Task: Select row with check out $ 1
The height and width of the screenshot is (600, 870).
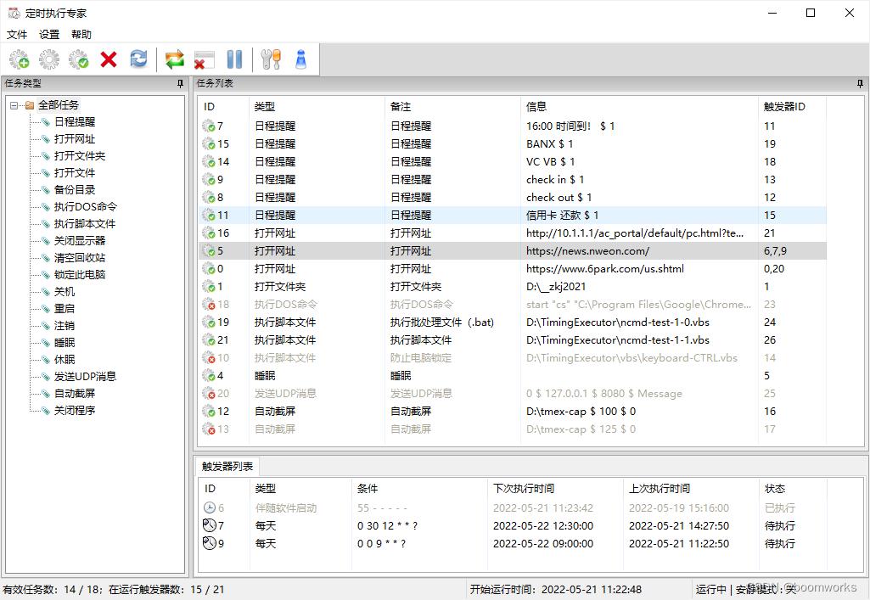Action: point(512,198)
